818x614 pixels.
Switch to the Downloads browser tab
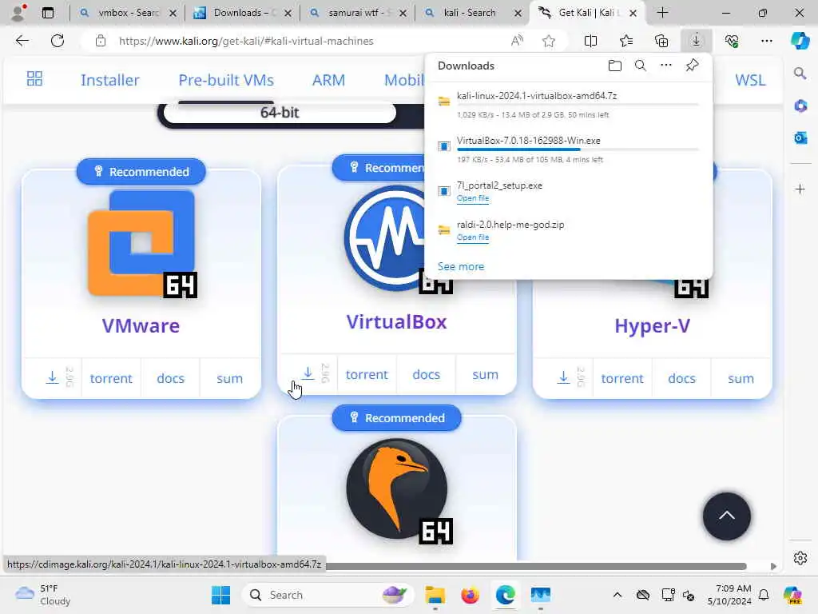(x=243, y=13)
